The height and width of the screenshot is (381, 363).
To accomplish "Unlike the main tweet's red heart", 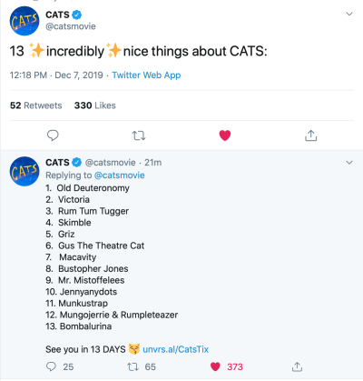I will [225, 135].
